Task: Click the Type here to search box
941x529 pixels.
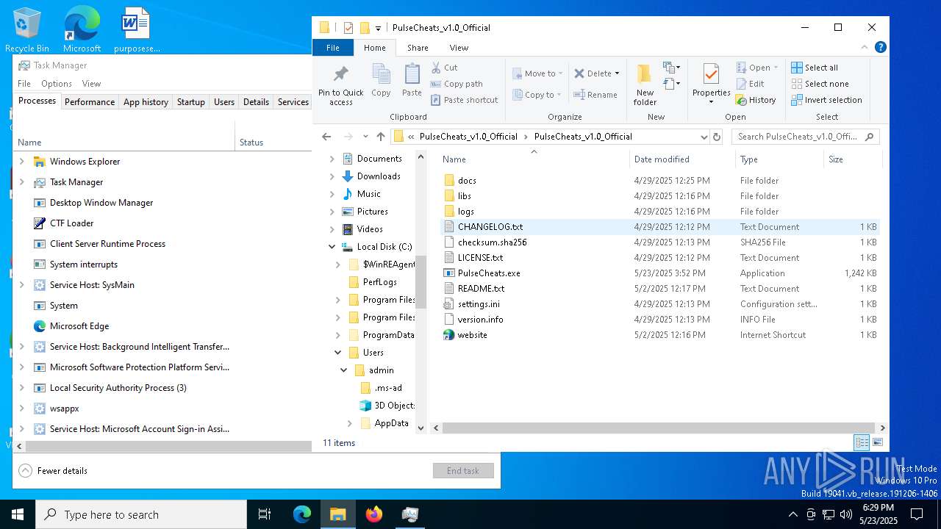Action: point(141,514)
